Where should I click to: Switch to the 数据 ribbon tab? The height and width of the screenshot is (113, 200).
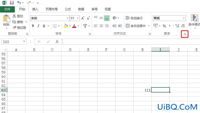pos(81,9)
